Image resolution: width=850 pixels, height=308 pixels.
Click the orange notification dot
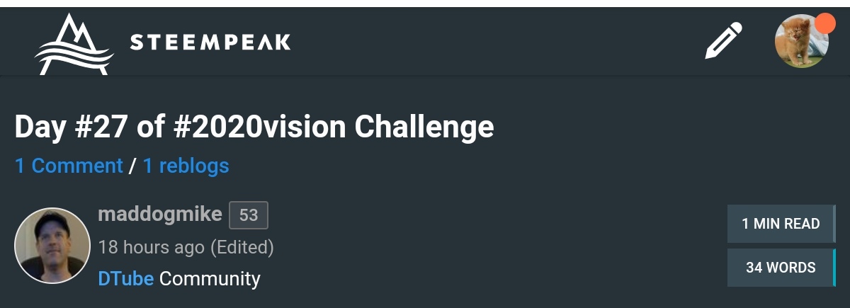(825, 22)
